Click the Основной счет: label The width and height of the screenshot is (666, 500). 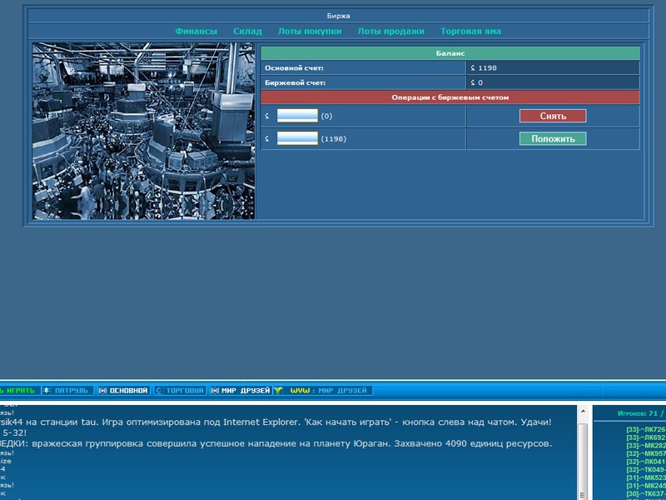[x=294, y=68]
